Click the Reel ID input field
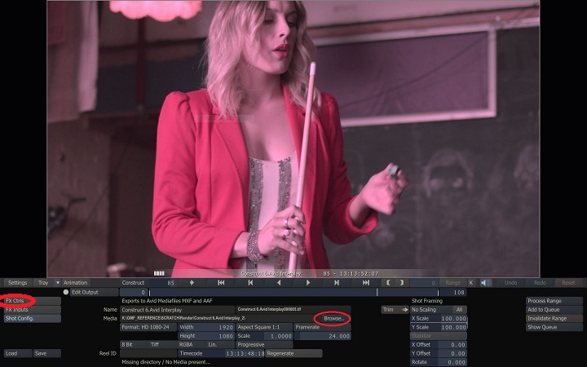This screenshot has height=367, width=587. click(148, 353)
